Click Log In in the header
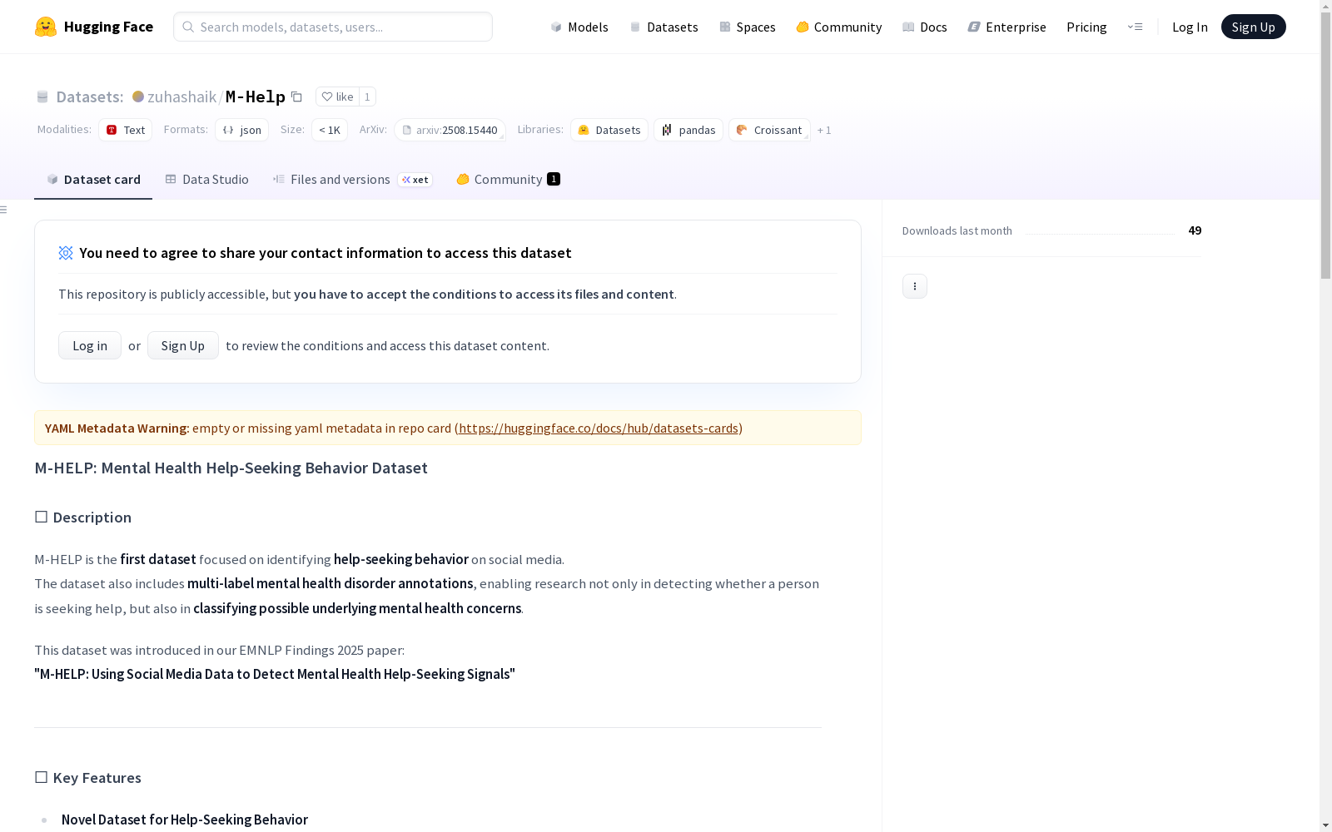Image resolution: width=1332 pixels, height=832 pixels. [1190, 27]
